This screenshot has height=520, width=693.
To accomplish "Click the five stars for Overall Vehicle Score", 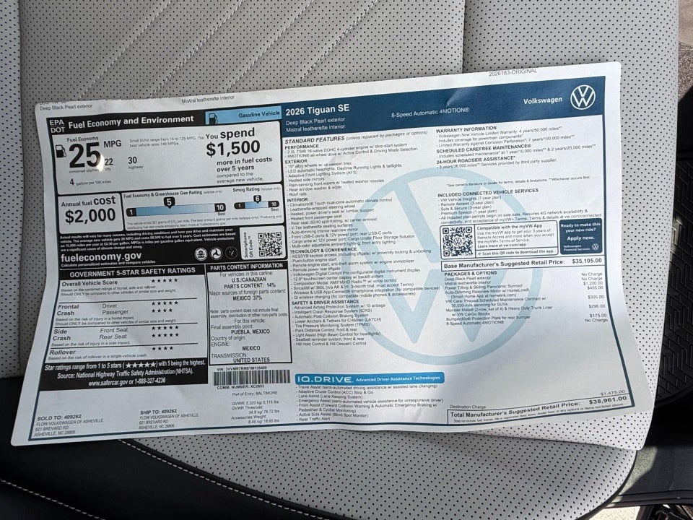I will pyautogui.click(x=164, y=280).
